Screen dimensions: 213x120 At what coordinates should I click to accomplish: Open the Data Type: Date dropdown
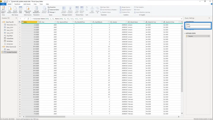click(x=105, y=7)
